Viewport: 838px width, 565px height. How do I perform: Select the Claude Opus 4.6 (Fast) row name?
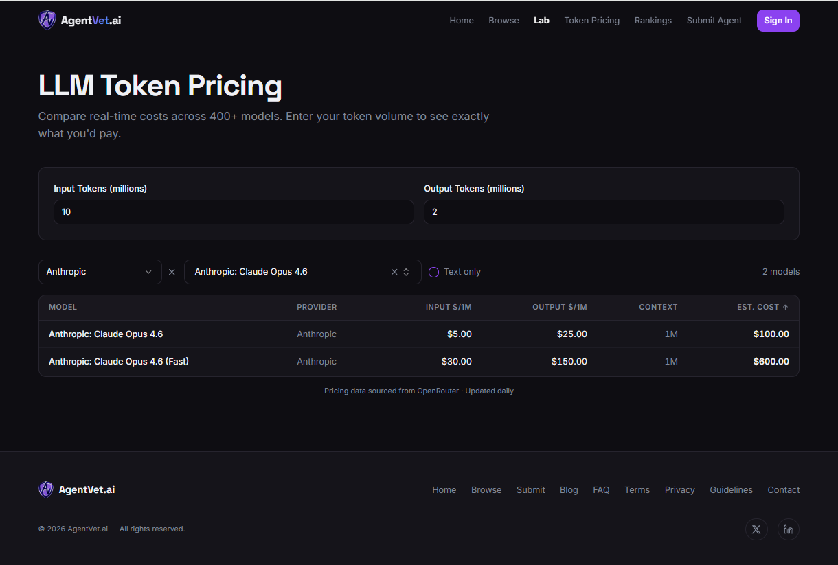pyautogui.click(x=119, y=362)
